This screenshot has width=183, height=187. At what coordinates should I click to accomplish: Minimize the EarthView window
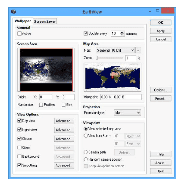tap(150, 11)
